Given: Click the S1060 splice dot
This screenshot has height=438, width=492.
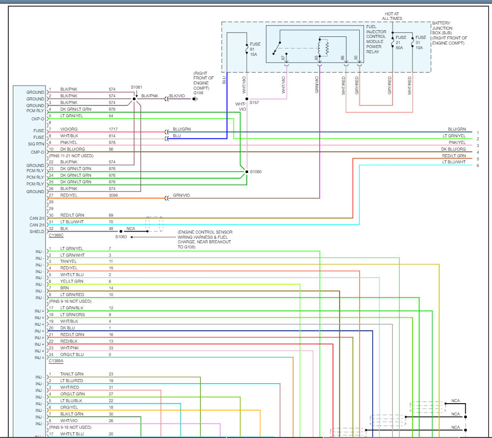Looking at the screenshot, I should point(247,172).
